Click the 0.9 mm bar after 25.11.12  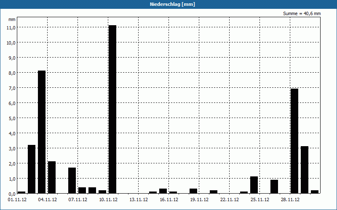(x=274, y=186)
